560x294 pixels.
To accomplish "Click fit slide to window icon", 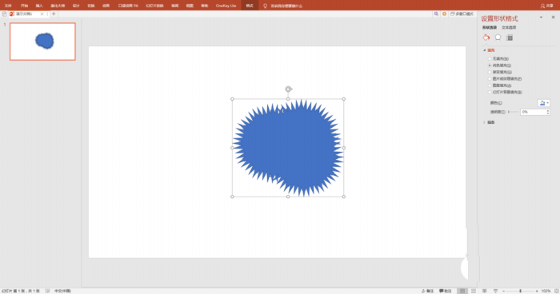I will (557, 291).
